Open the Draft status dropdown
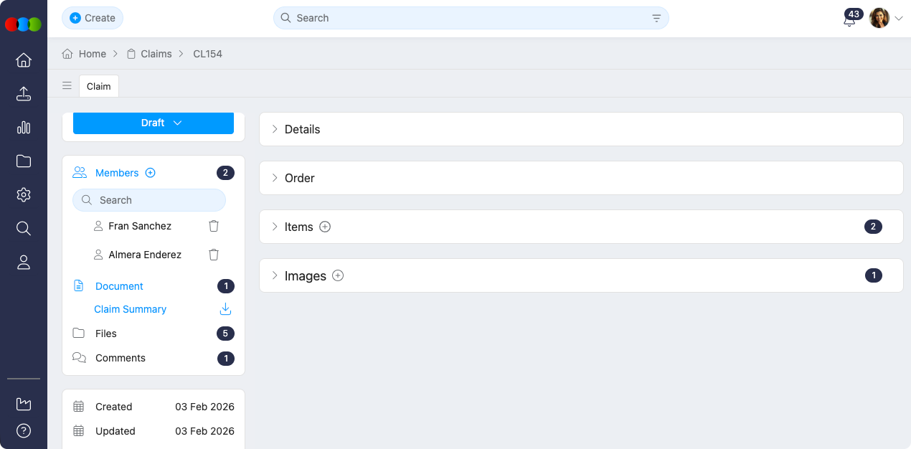Viewport: 911px width, 449px height. tap(154, 123)
